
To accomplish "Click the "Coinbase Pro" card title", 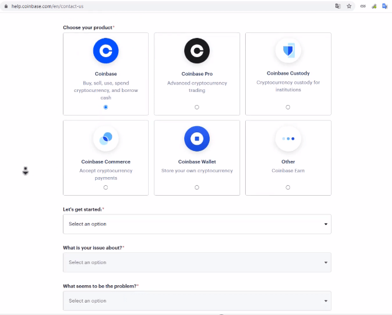I will 197,74.
